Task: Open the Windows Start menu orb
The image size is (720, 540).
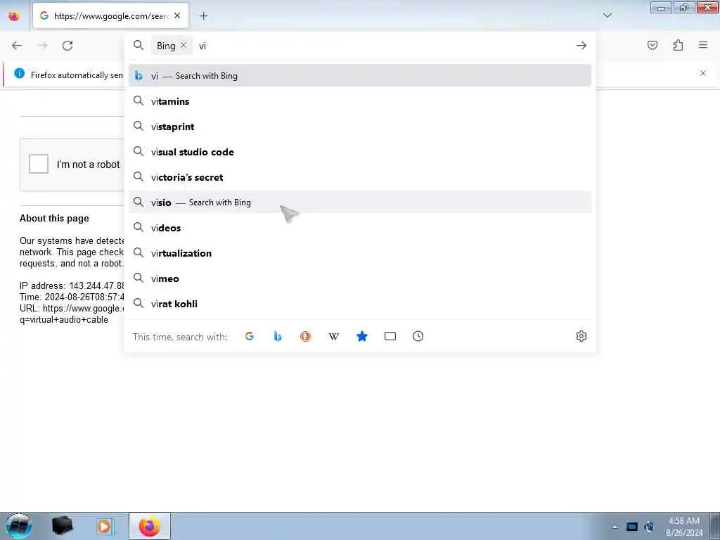Action: click(x=19, y=526)
